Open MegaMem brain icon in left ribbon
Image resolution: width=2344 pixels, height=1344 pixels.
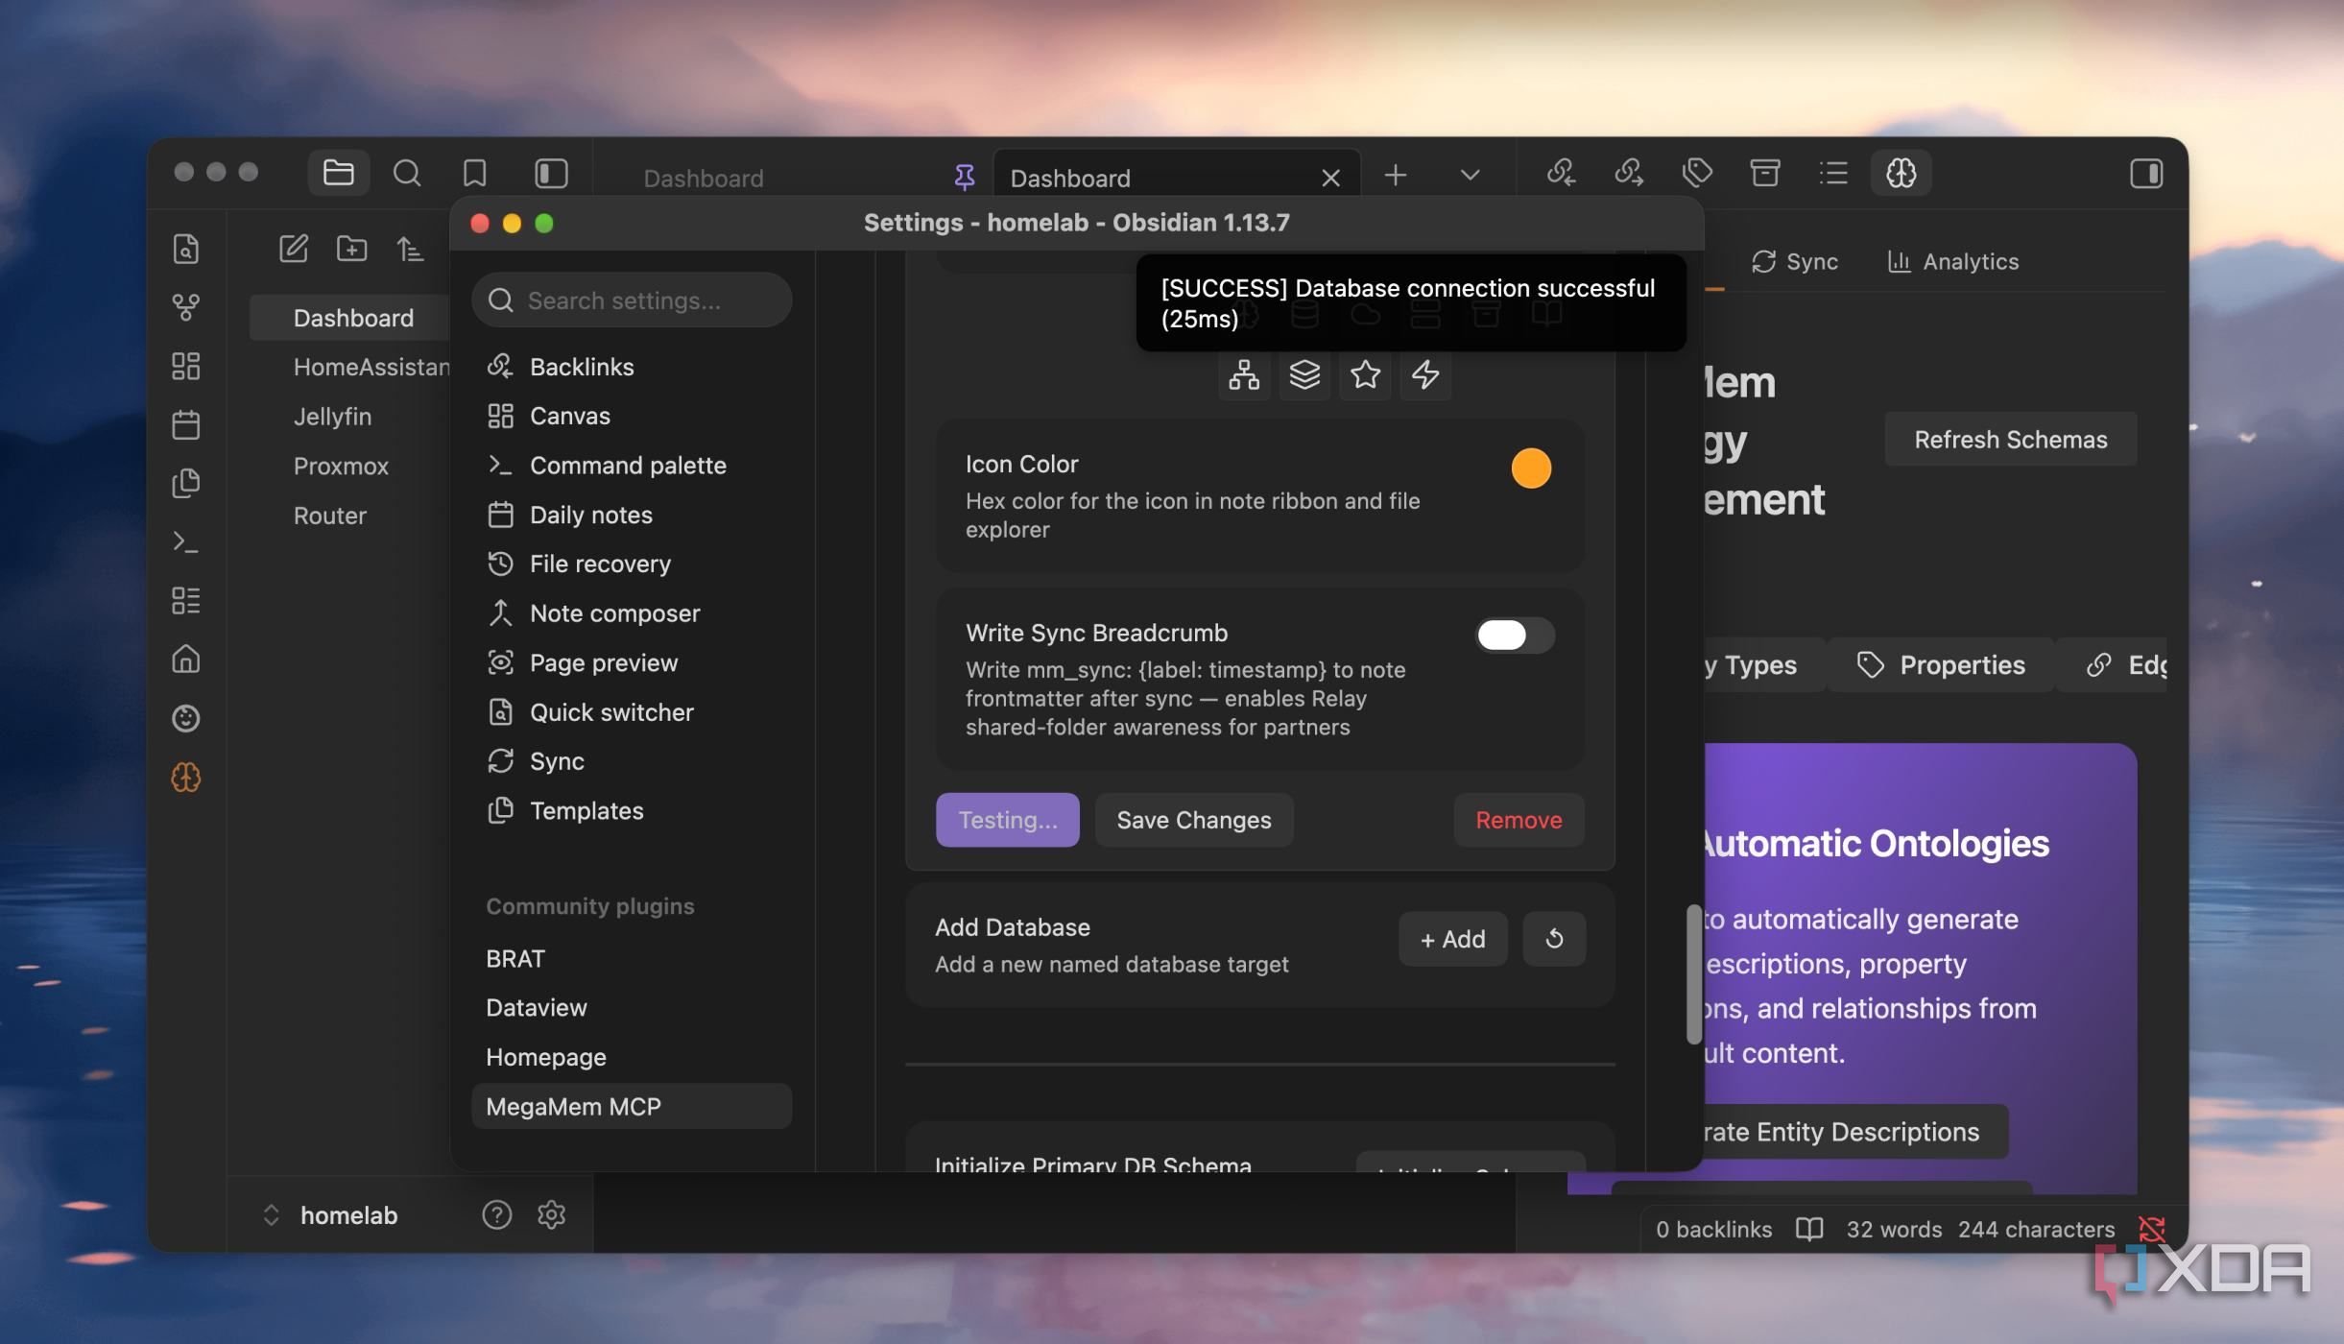tap(185, 778)
